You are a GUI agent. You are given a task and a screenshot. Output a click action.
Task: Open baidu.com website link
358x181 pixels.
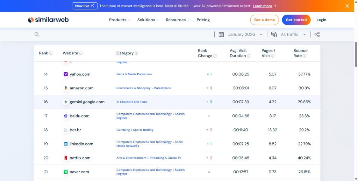click(x=79, y=116)
